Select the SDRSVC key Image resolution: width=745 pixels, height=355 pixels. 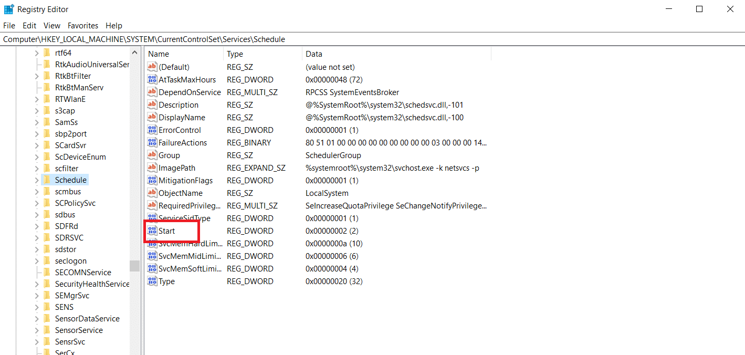69,238
